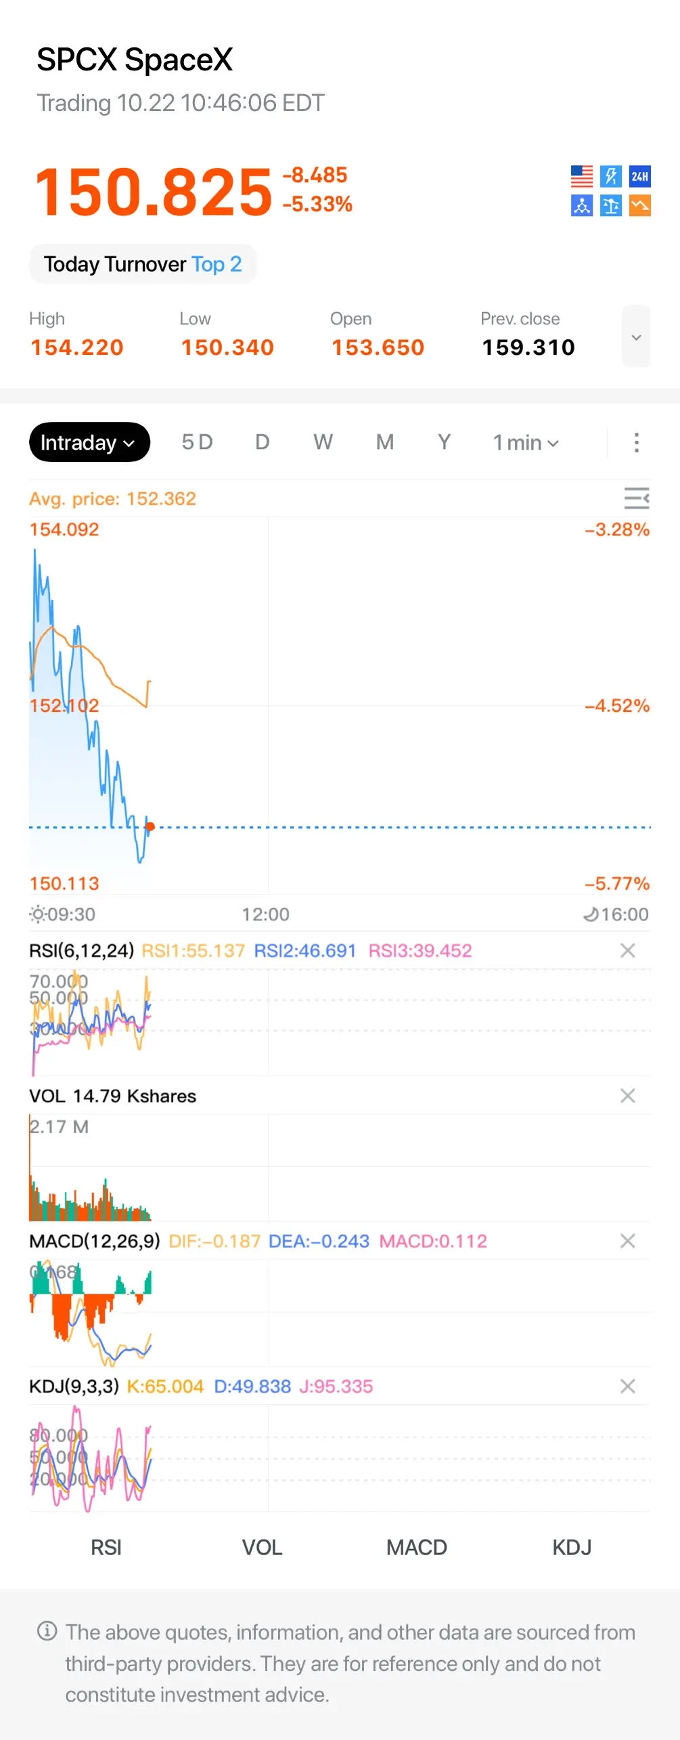The height and width of the screenshot is (1740, 680).
Task: Switch to the W weekly chart tab
Action: [x=323, y=442]
